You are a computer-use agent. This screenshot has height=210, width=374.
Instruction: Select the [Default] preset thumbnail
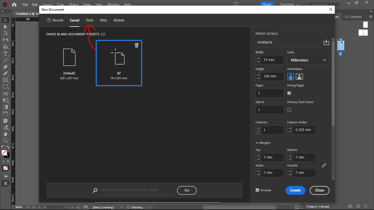(69, 63)
